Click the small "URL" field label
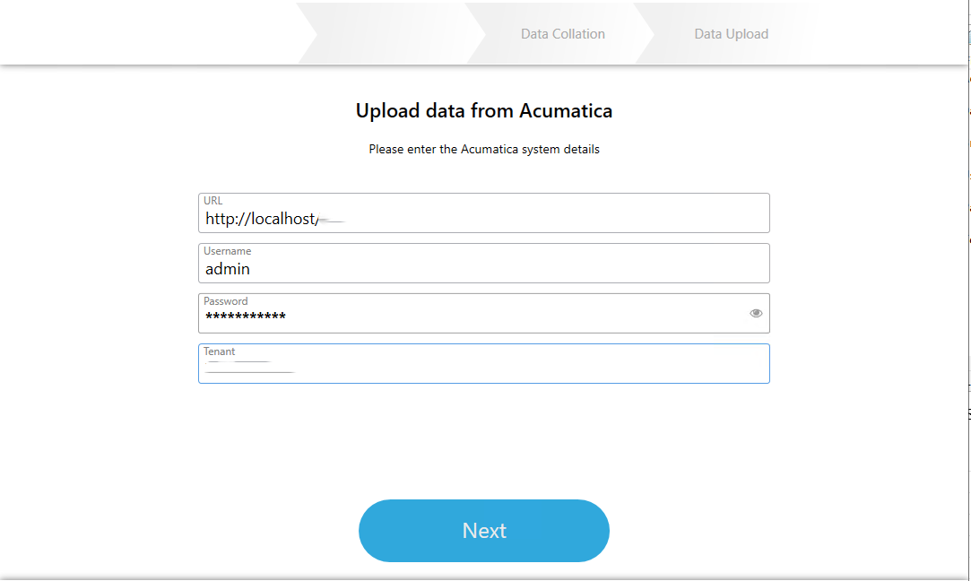Screen dimensions: 971x581 coord(212,201)
